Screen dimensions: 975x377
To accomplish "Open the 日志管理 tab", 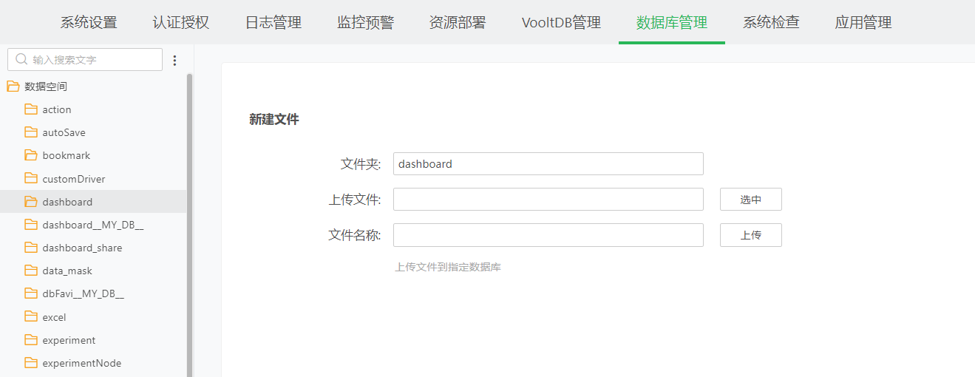I will pos(274,22).
